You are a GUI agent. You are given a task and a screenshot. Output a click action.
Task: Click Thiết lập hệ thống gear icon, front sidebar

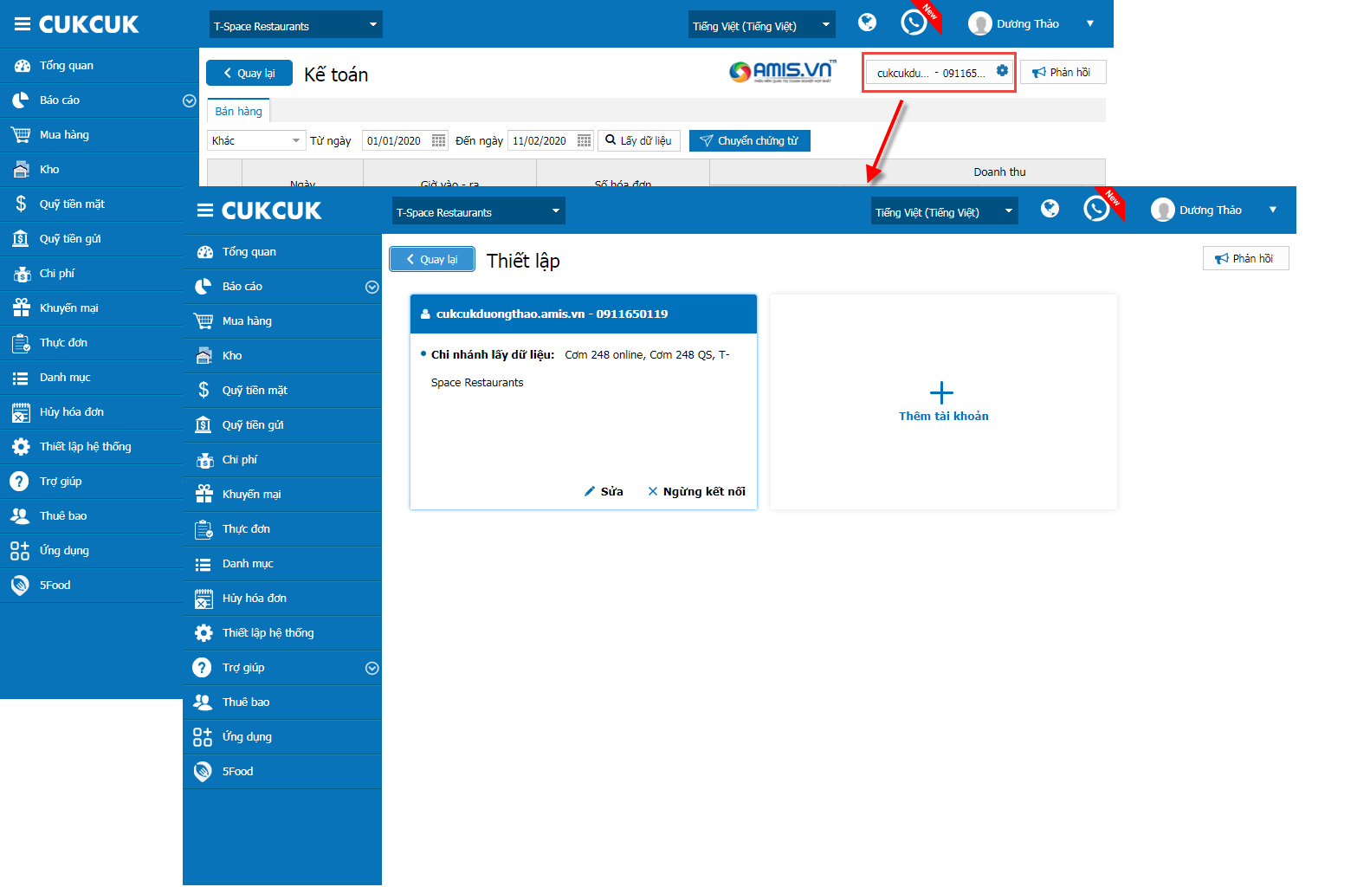[204, 632]
